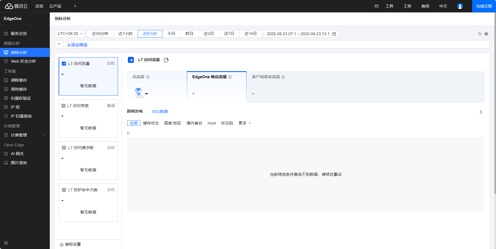This screenshot has height=249, width=496.
Task: Select the 近1小时 time range
Action: (x=126, y=34)
